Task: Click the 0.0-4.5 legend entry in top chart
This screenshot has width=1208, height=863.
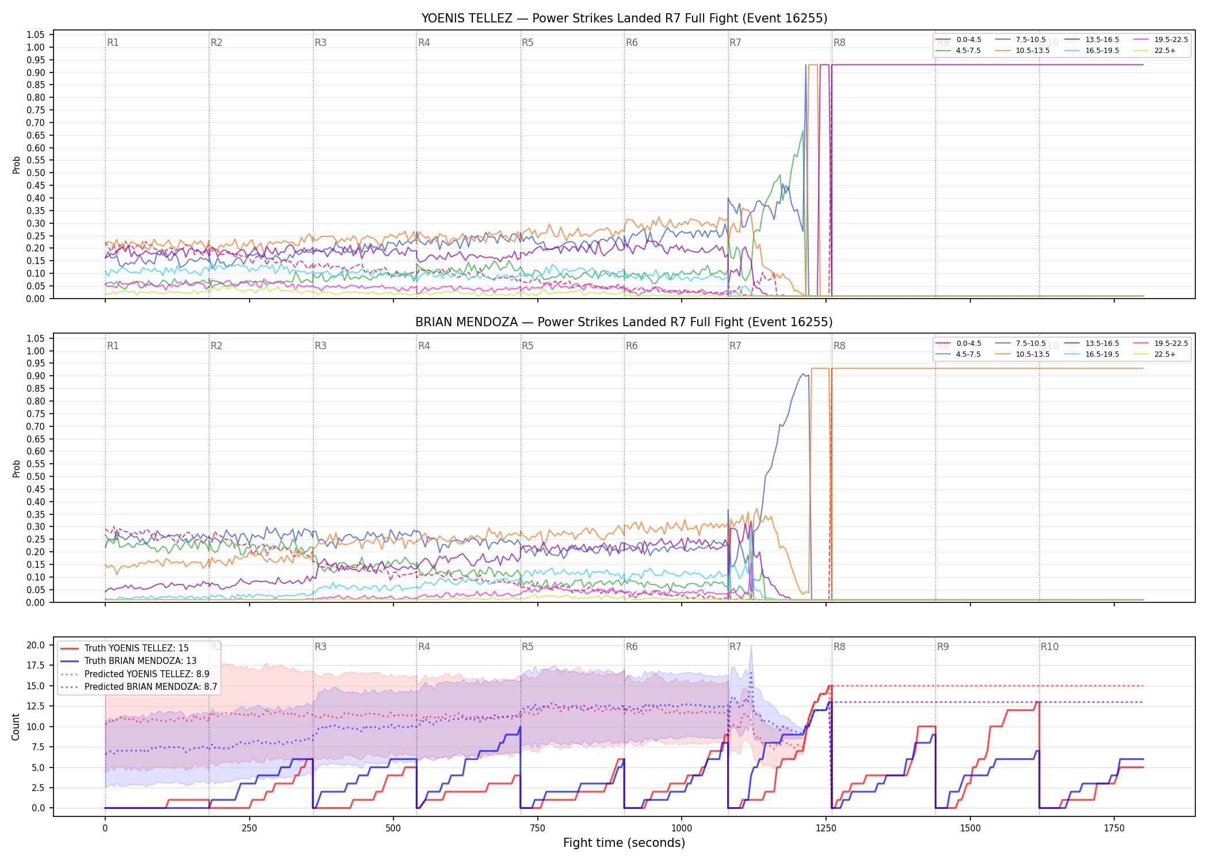Action: [959, 40]
